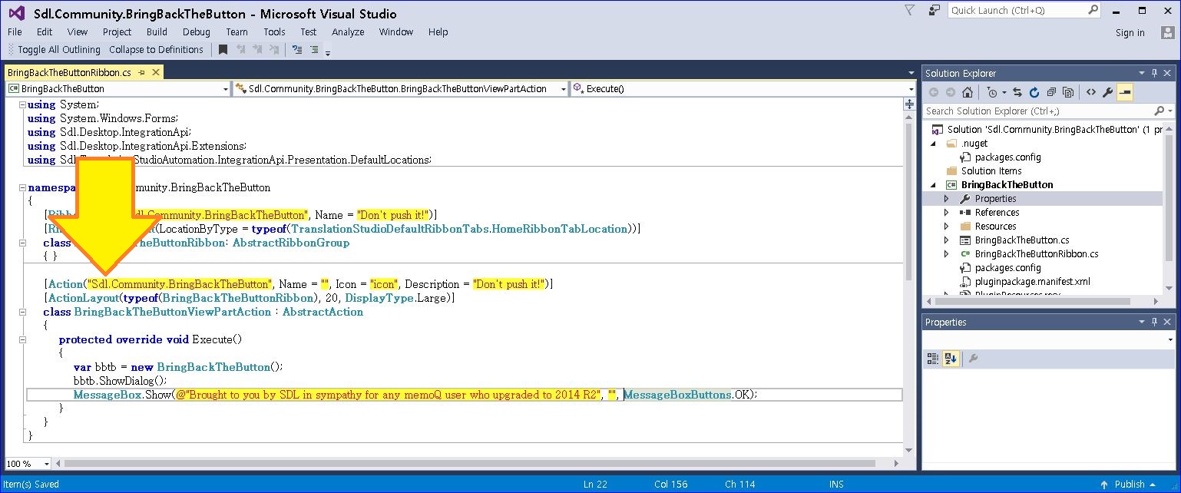Click the Search Solution Explorer field
The height and width of the screenshot is (493, 1181).
point(1040,111)
